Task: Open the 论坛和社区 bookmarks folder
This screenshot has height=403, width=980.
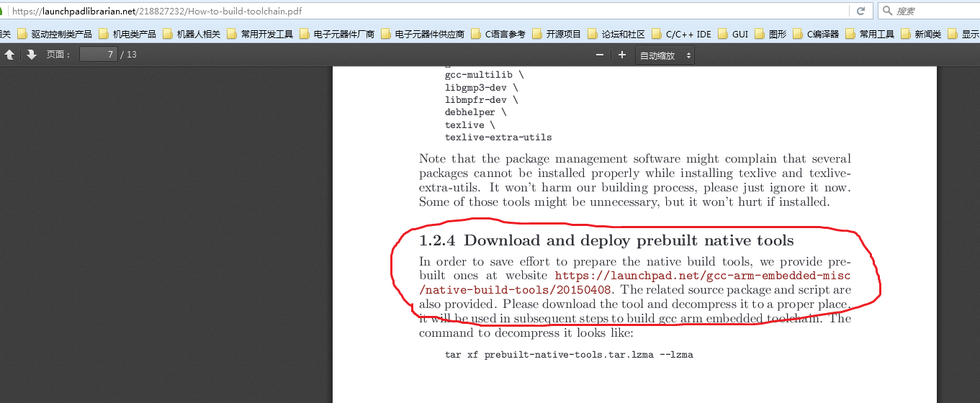Action: point(616,34)
